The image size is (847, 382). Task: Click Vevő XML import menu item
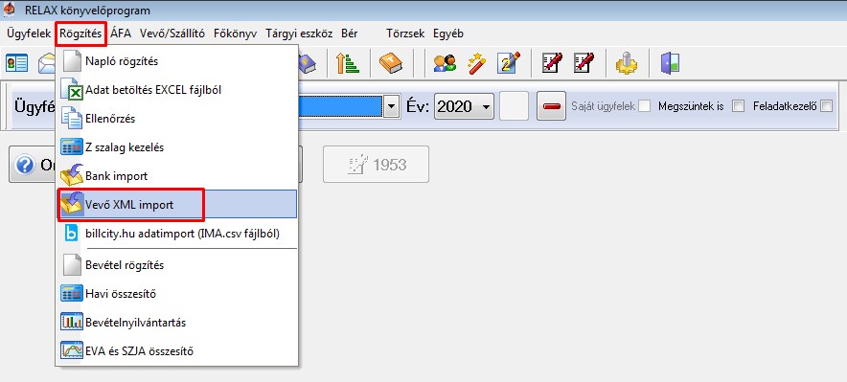(x=177, y=205)
